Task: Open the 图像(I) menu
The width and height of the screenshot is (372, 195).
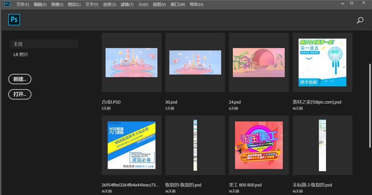Action: (57, 4)
